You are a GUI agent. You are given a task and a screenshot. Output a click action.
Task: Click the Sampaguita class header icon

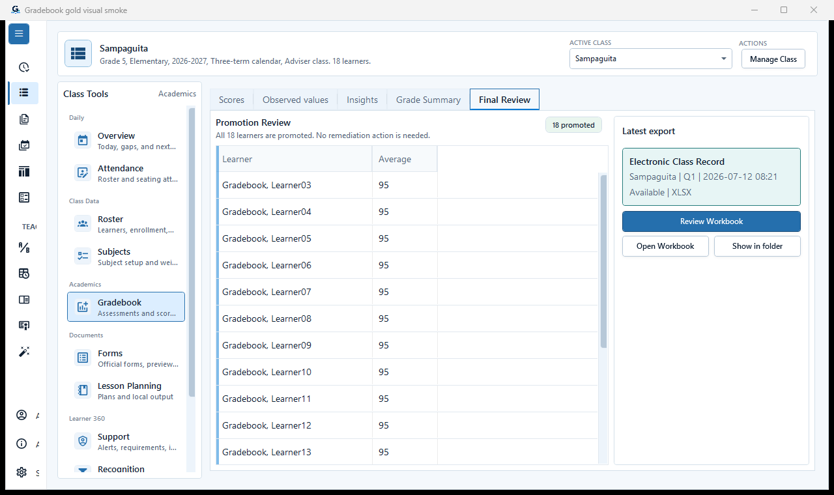pyautogui.click(x=78, y=53)
